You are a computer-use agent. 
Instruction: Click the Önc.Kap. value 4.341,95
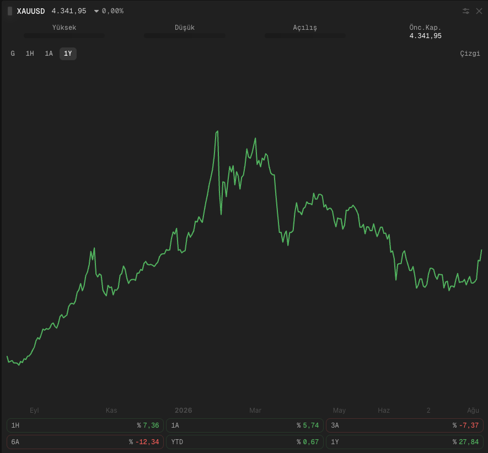pos(426,36)
